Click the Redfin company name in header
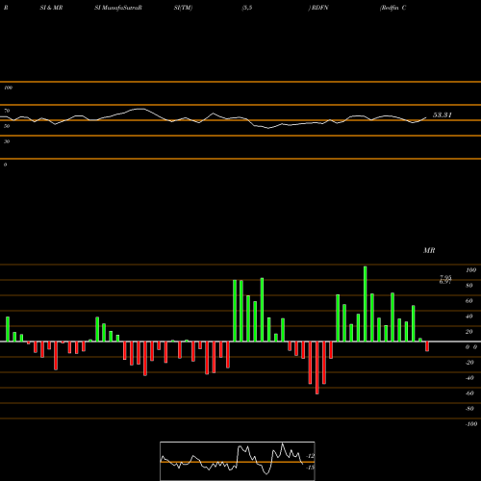 tap(391, 8)
